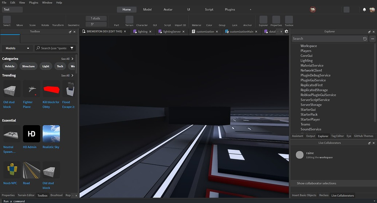Open the lightingServer script tab
The height and width of the screenshot is (203, 377).
point(172,32)
